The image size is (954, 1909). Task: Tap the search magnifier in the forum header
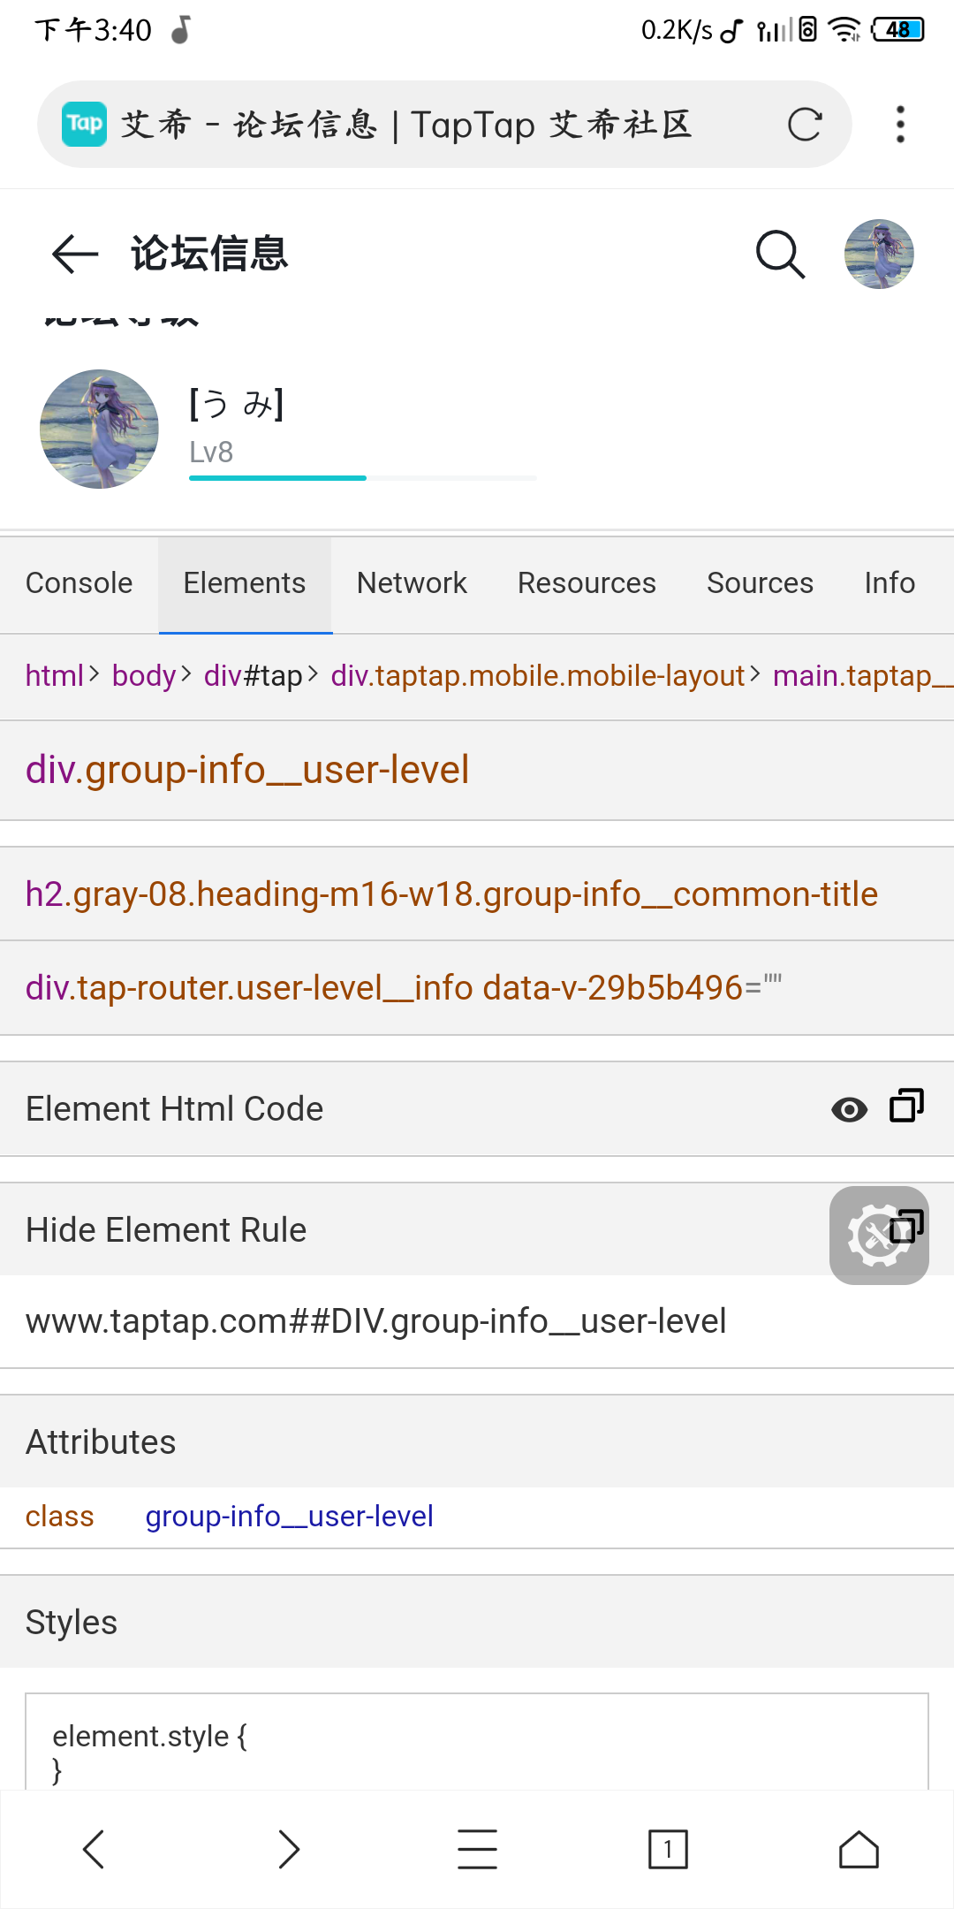point(781,255)
